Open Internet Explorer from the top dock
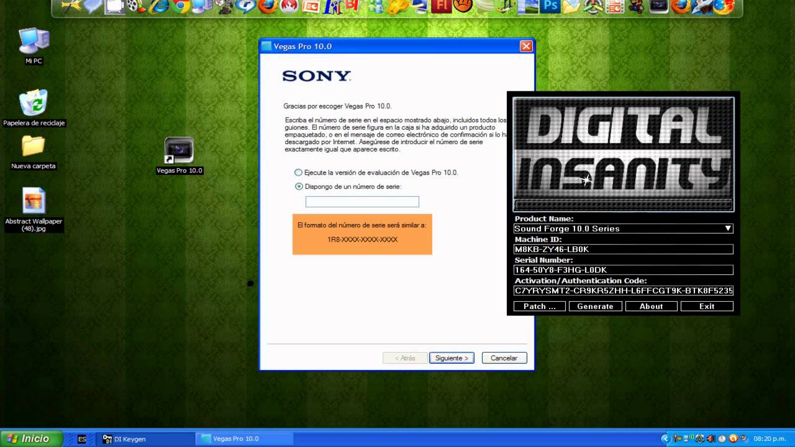Viewport: 795px width, 447px height. click(158, 6)
